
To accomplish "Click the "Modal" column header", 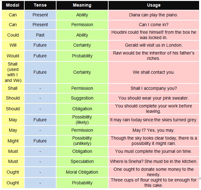I will pyautogui.click(x=13, y=5).
